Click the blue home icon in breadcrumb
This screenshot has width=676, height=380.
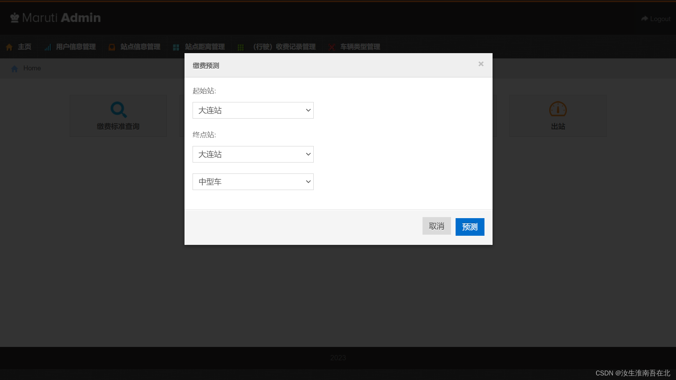pos(14,69)
